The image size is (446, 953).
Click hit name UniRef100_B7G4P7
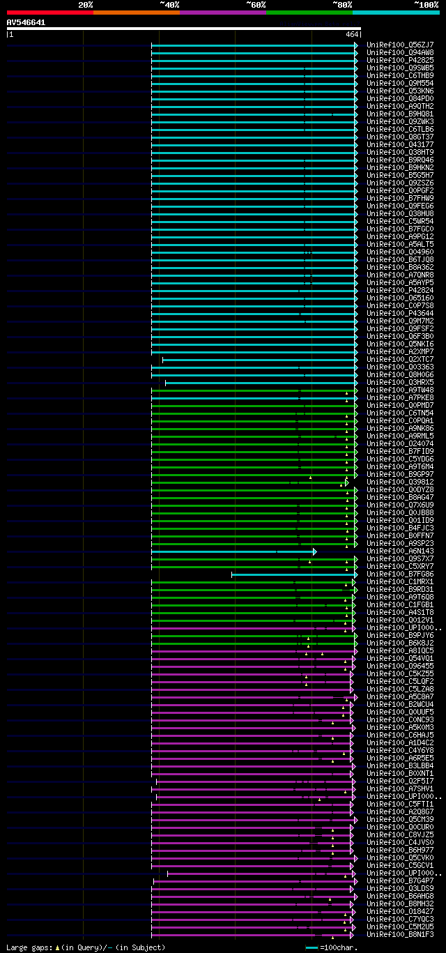[400, 880]
